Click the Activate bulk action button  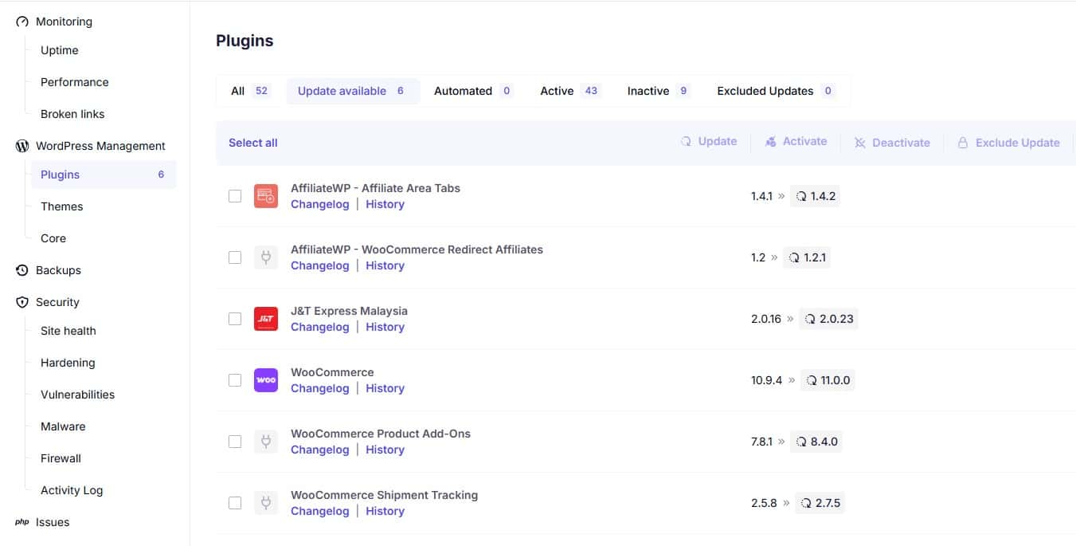coord(796,141)
